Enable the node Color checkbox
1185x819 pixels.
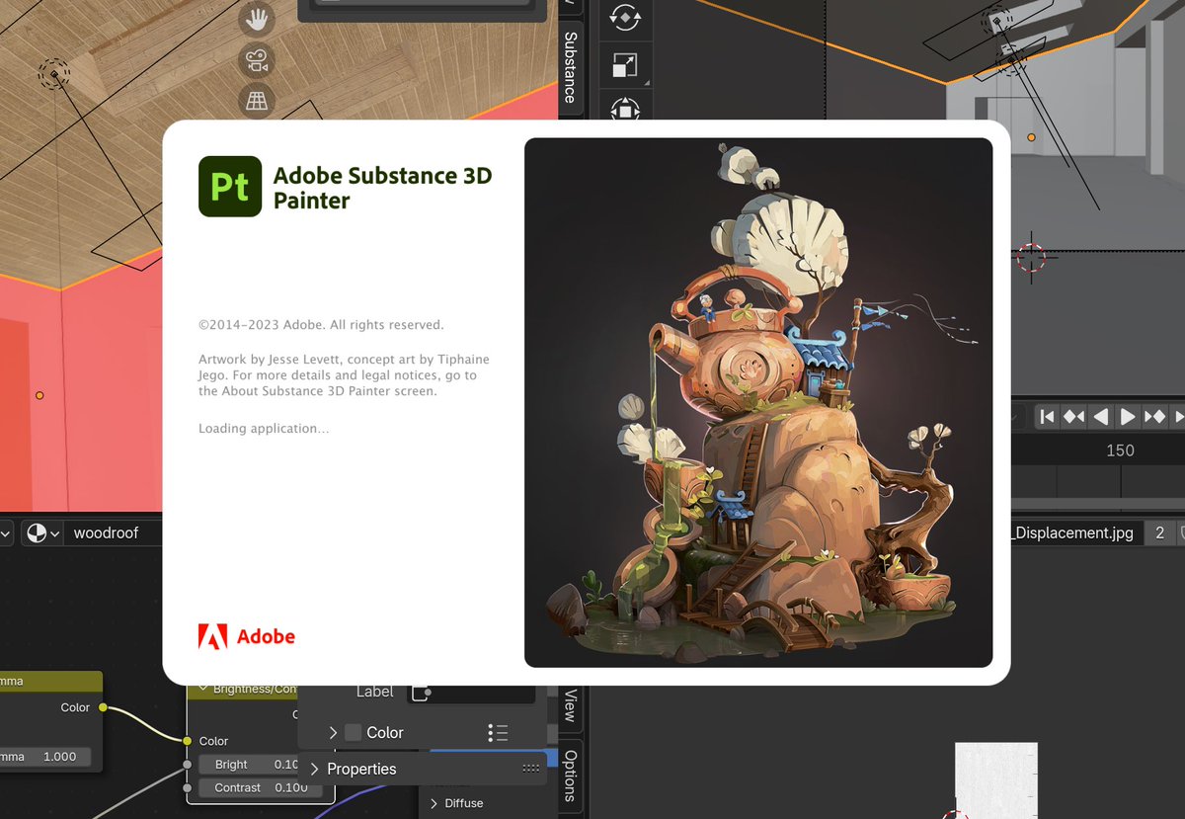[353, 732]
